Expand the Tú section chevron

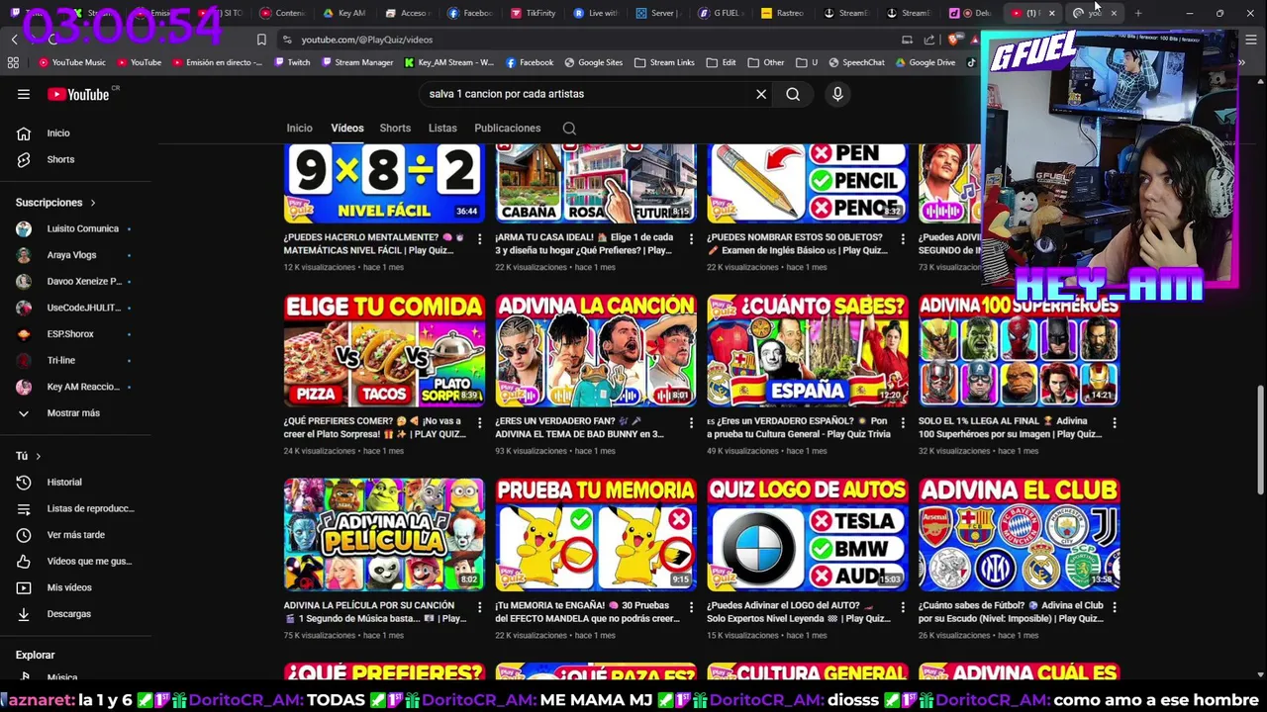[38, 456]
